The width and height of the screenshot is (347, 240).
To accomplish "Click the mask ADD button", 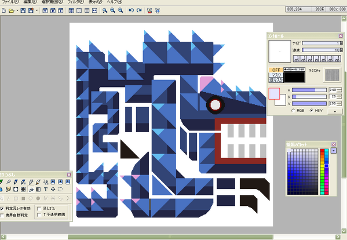I will (x=287, y=70).
